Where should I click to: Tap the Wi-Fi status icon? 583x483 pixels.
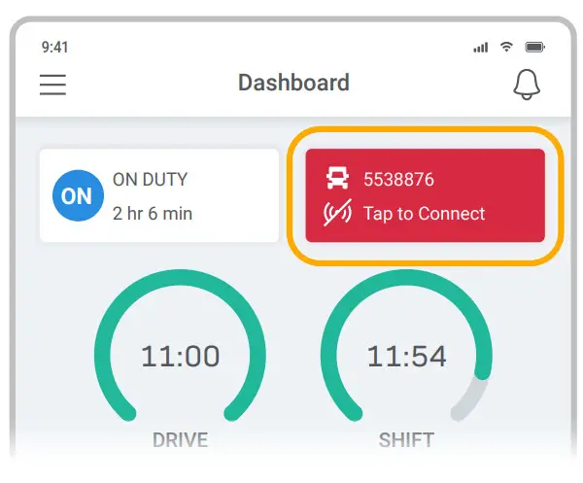pyautogui.click(x=506, y=47)
